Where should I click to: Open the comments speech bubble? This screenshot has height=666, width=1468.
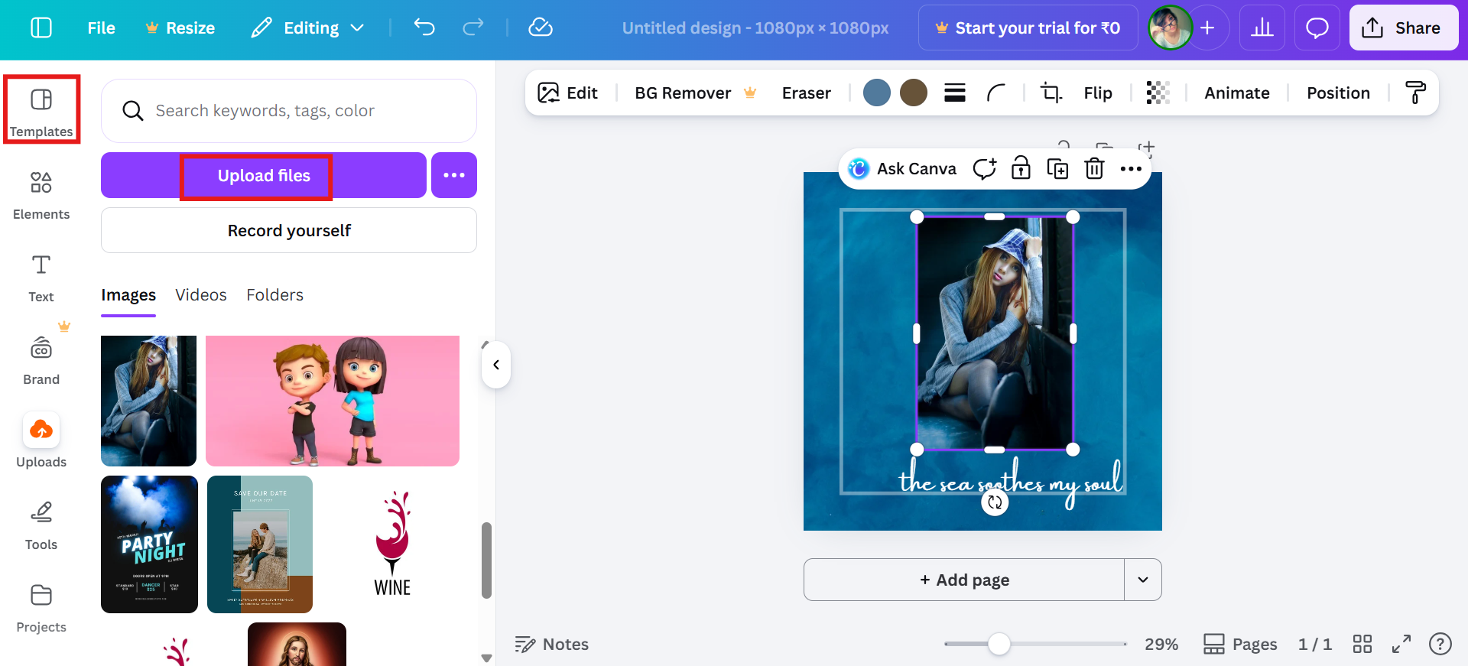(x=1317, y=28)
